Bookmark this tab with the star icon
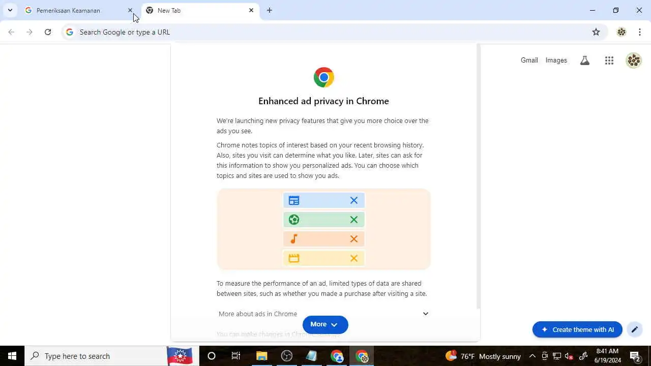The width and height of the screenshot is (651, 366). (x=596, y=32)
